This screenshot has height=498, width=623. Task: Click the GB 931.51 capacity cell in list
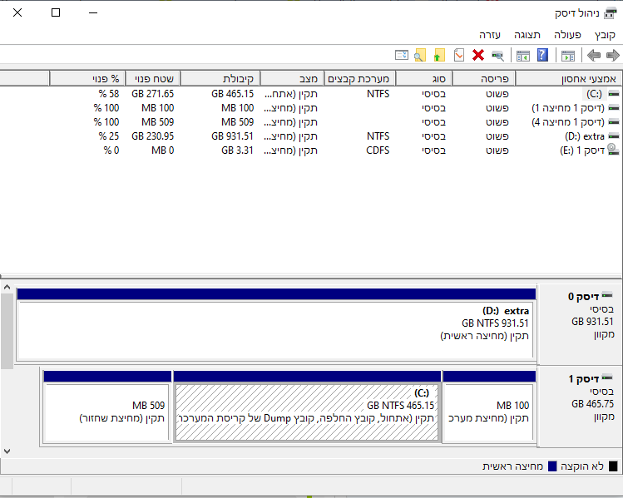pos(232,136)
